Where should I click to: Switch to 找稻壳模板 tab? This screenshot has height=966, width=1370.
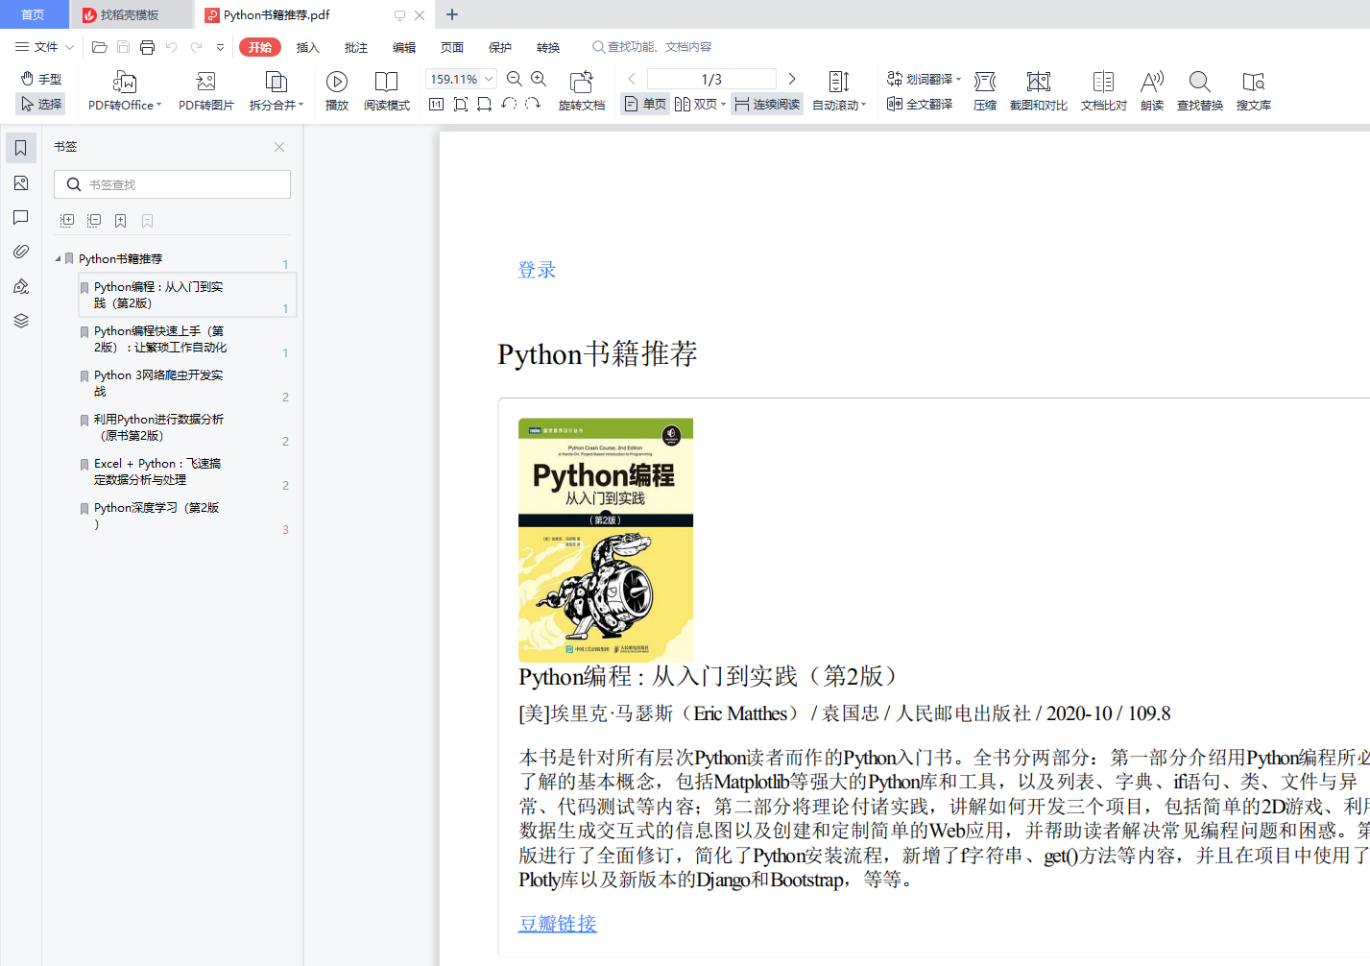click(131, 14)
